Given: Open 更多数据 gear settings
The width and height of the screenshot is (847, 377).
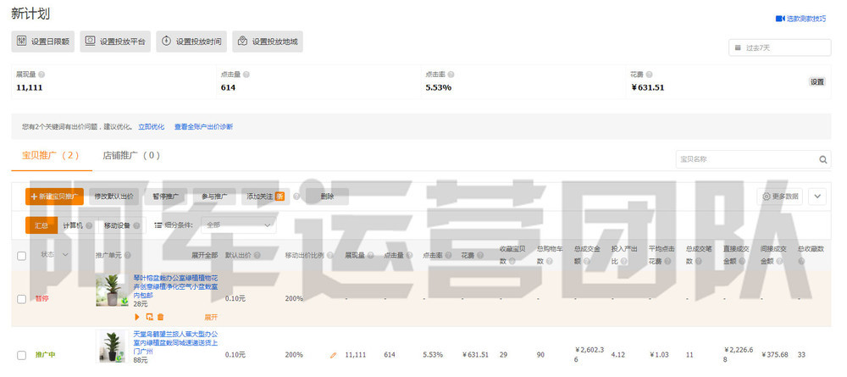Looking at the screenshot, I should (x=779, y=197).
